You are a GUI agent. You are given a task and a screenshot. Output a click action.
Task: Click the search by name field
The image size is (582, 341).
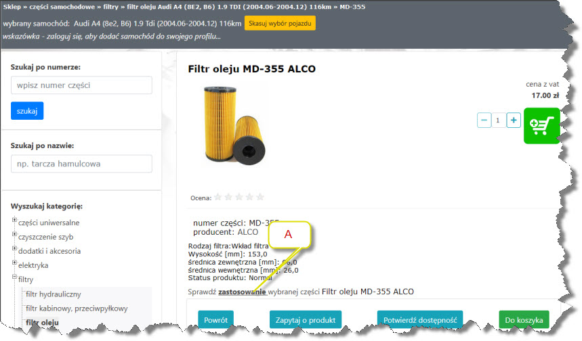(81, 164)
